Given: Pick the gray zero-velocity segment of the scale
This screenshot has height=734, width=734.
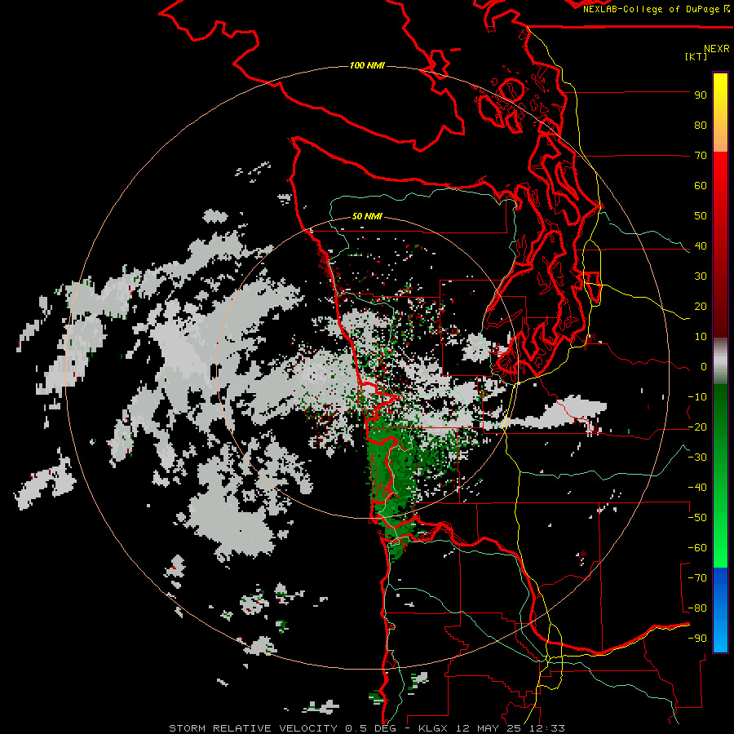Looking at the screenshot, I should (720, 361).
